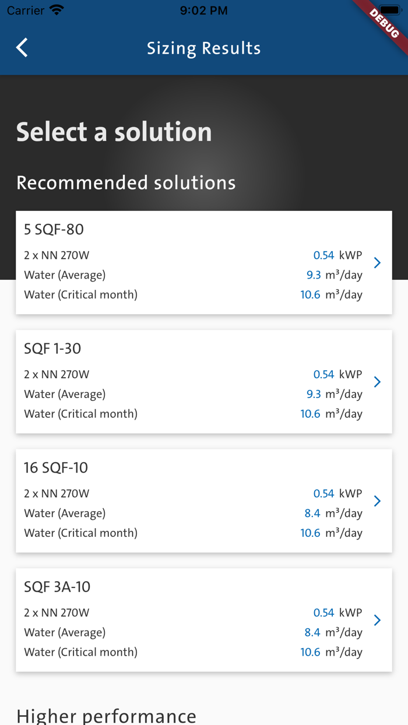This screenshot has width=408, height=725.
Task: Tap the 9.3 m³/day Water Average value
Action: click(315, 274)
